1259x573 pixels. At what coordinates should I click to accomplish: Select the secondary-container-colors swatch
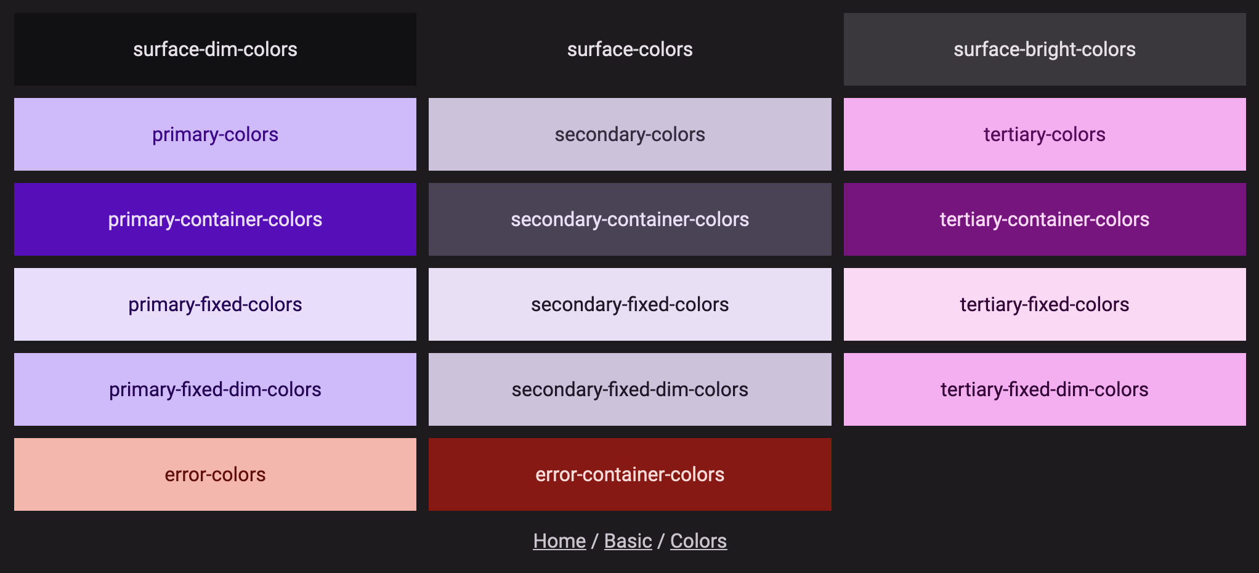[x=629, y=219]
